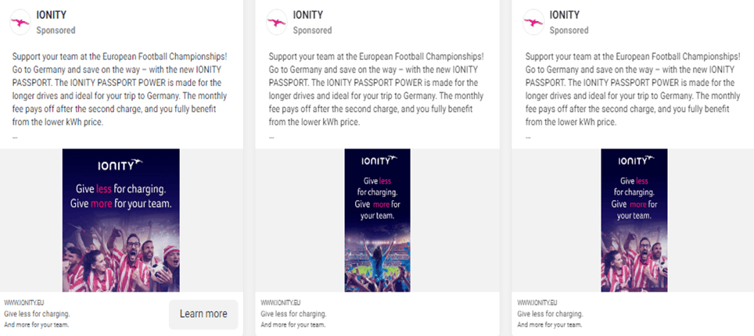Viewport: 754px width, 336px height.
Task: Expand the truncated text ellipsis in the middle ad
Action: (x=271, y=136)
